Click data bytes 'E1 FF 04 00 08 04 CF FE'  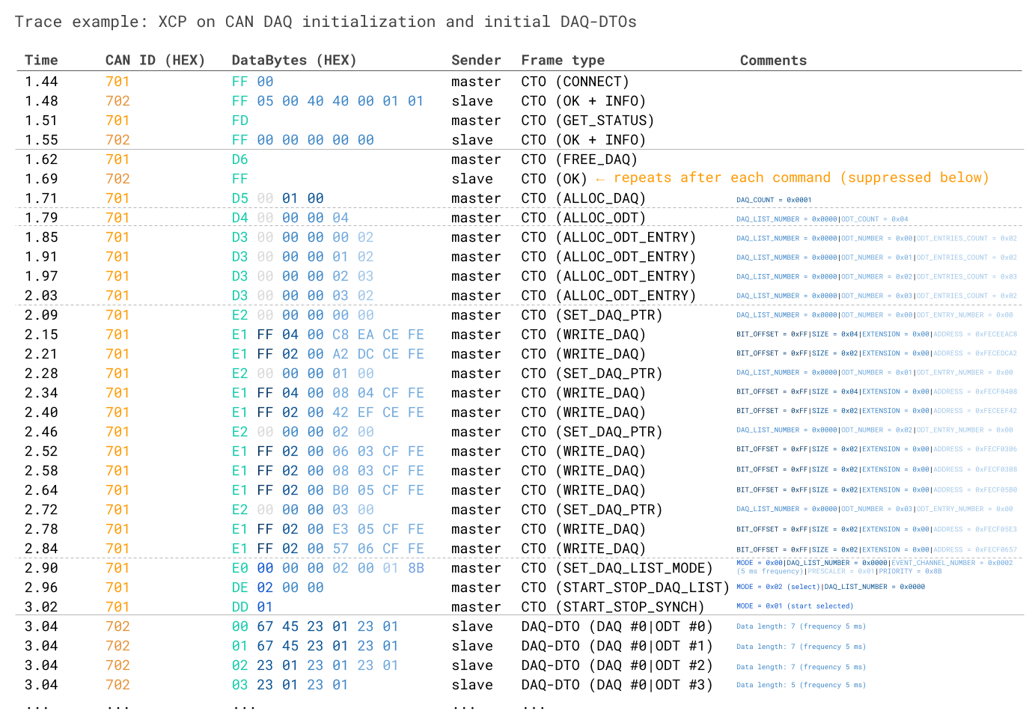coord(328,393)
